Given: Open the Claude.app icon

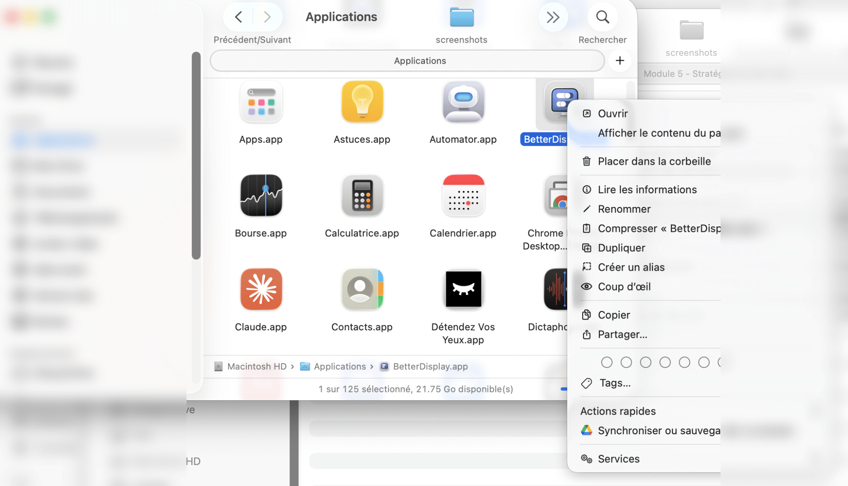Looking at the screenshot, I should coord(261,289).
